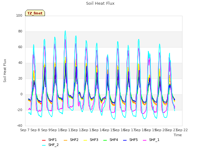Click the -40 y-axis tick label
This screenshot has width=201, height=151.
pyautogui.click(x=19, y=126)
